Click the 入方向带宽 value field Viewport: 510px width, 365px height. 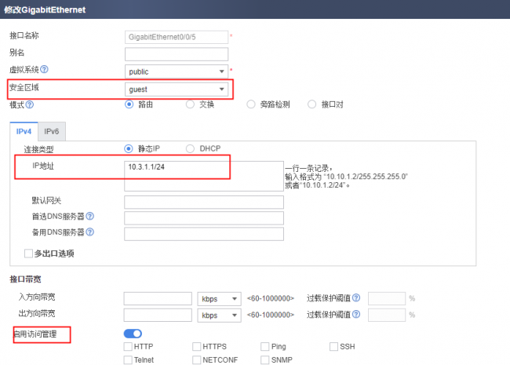(x=158, y=298)
